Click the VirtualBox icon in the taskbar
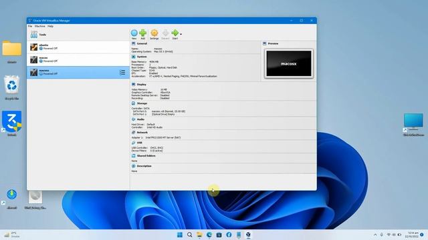Screen dimensions: 428x240 pyautogui.click(x=248, y=235)
